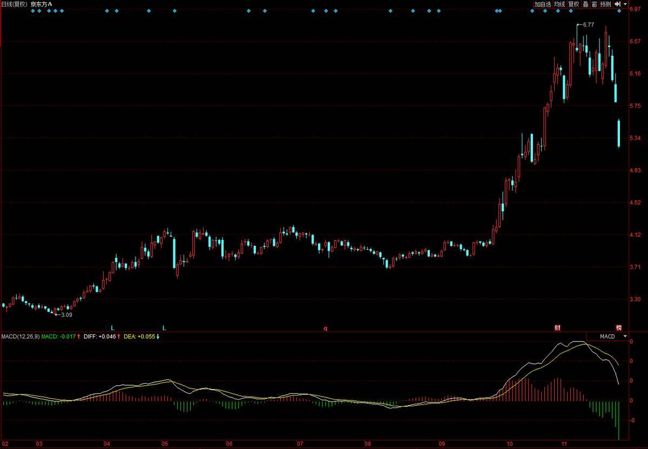This screenshot has height=449, width=648.
Task: Click the red q marker on the timeline
Action: (x=325, y=329)
